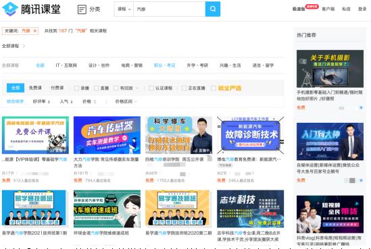Check the 有回放 checkbox
The image size is (371, 249).
coord(116,88)
